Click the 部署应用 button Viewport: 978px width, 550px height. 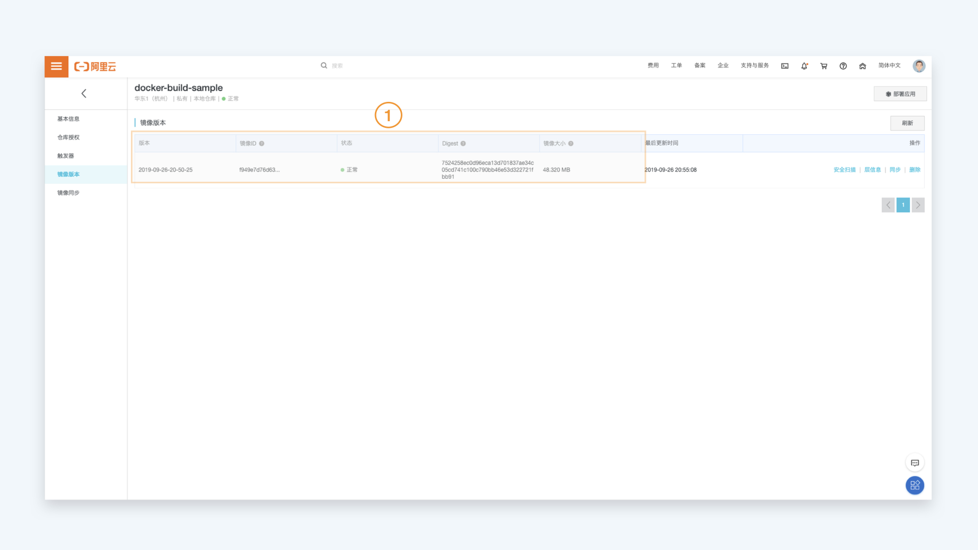coord(900,94)
